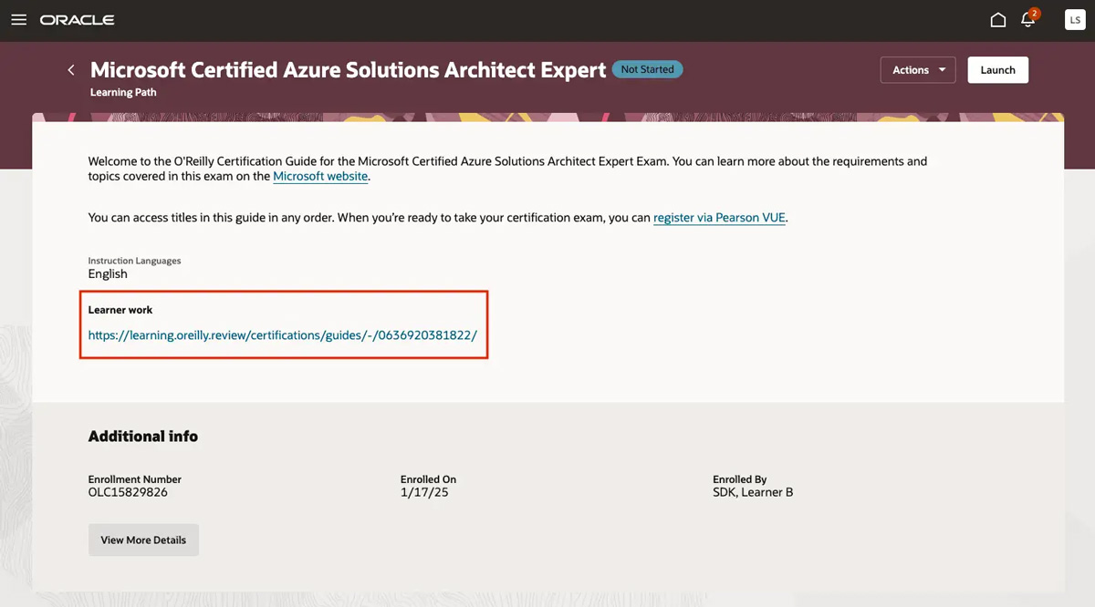Viewport: 1095px width, 607px height.
Task: Open the hamburger navigation menu
Action: 18,20
